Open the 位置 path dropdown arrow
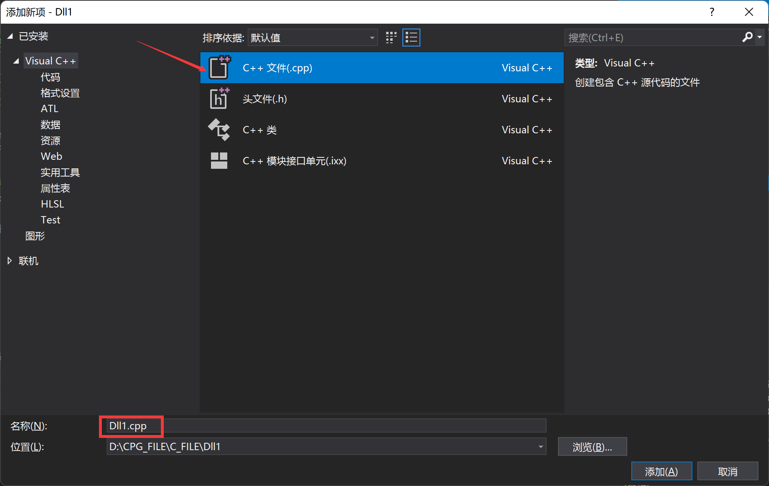This screenshot has width=769, height=486. point(540,447)
